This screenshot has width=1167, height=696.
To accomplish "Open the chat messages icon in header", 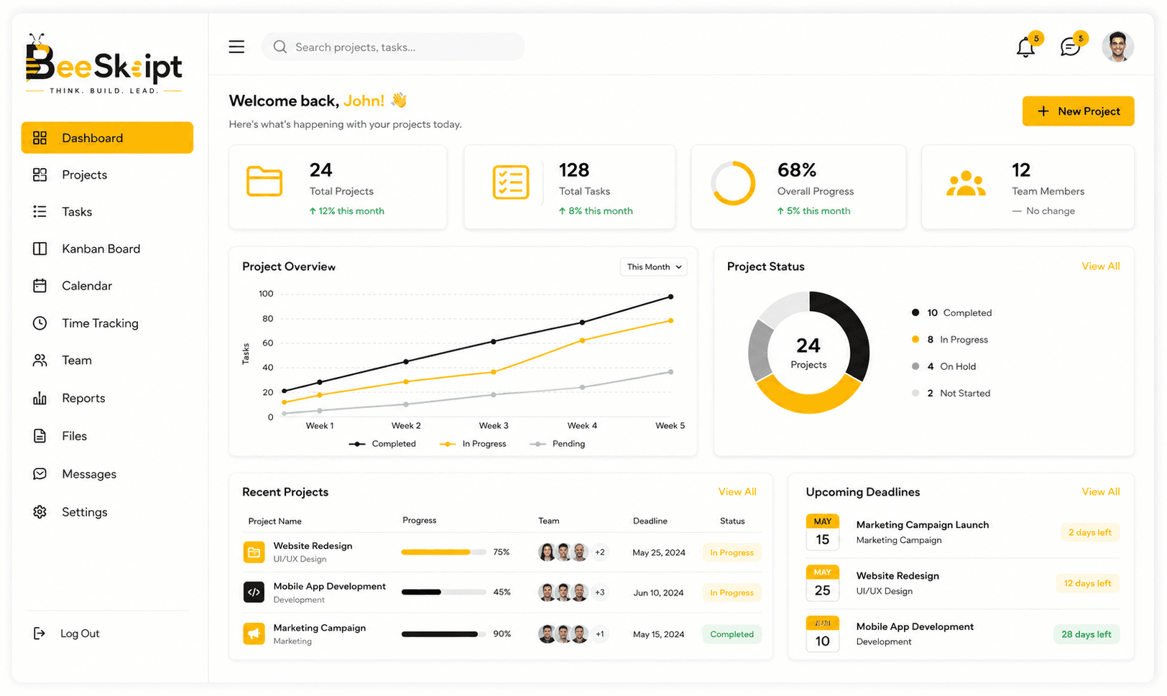I will [1070, 47].
